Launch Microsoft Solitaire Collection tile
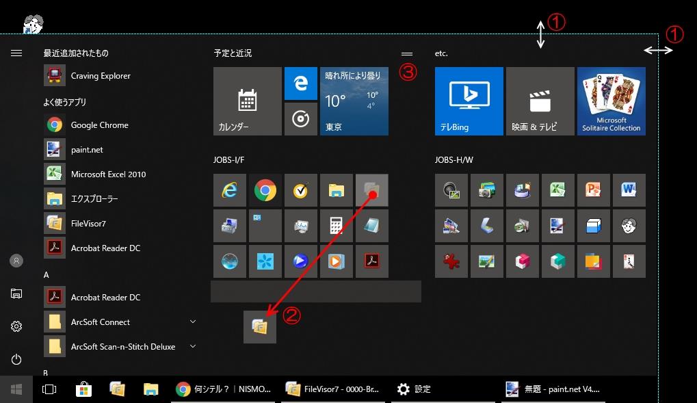This screenshot has width=697, height=403. [611, 101]
